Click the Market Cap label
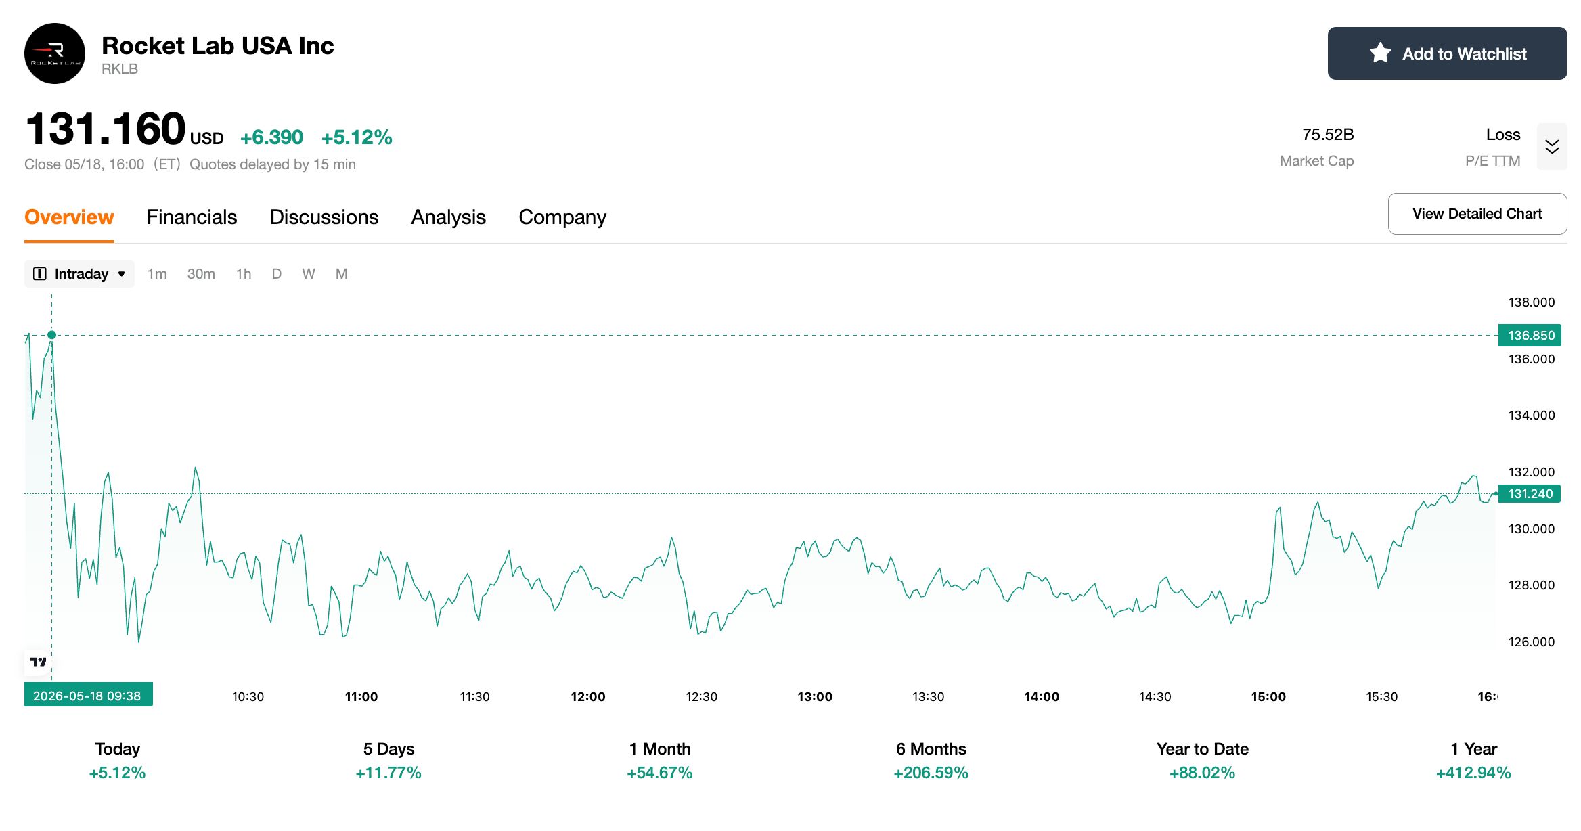The height and width of the screenshot is (831, 1581). pyautogui.click(x=1316, y=161)
